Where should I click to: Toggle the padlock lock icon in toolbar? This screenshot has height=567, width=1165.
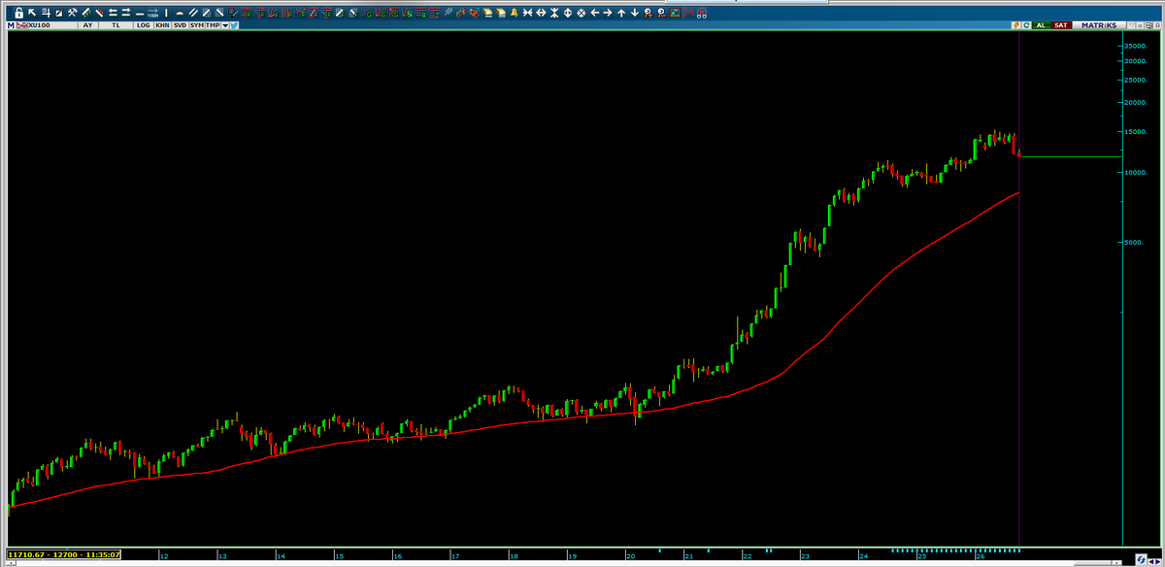click(x=18, y=13)
